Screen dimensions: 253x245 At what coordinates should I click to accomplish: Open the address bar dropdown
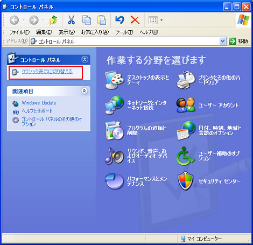click(222, 41)
